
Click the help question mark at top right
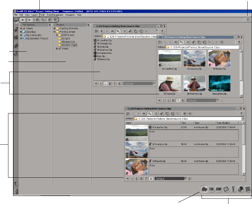coord(248,19)
